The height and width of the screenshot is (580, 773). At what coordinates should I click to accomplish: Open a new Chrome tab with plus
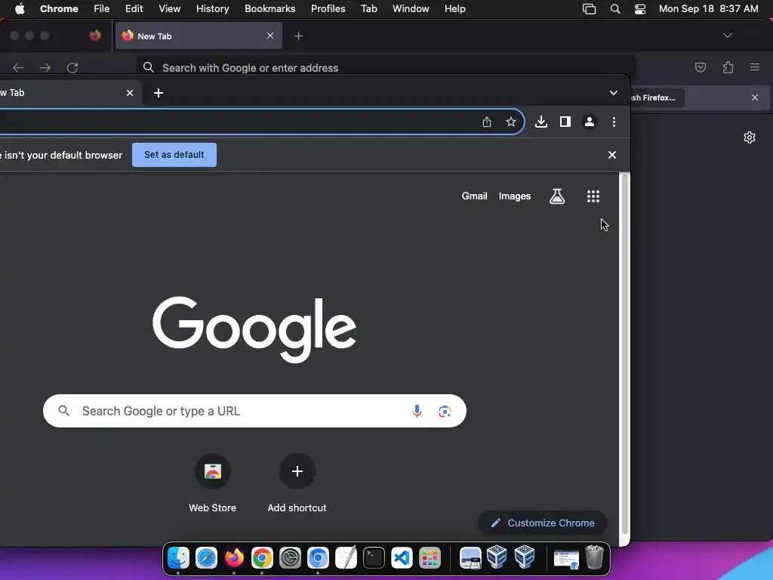(159, 93)
